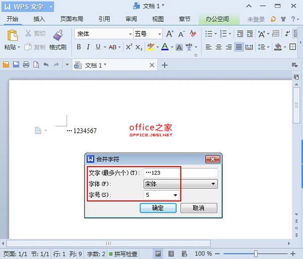The width and height of the screenshot is (303, 259).
Task: Click the Print icon in toolbar
Action: click(x=26, y=65)
